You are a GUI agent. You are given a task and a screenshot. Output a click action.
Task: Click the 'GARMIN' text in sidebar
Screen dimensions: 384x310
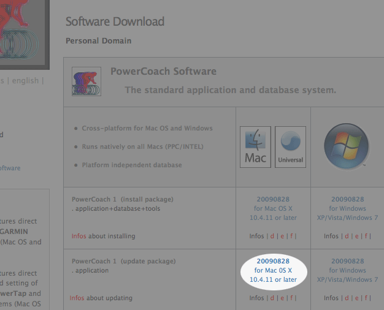(x=14, y=232)
